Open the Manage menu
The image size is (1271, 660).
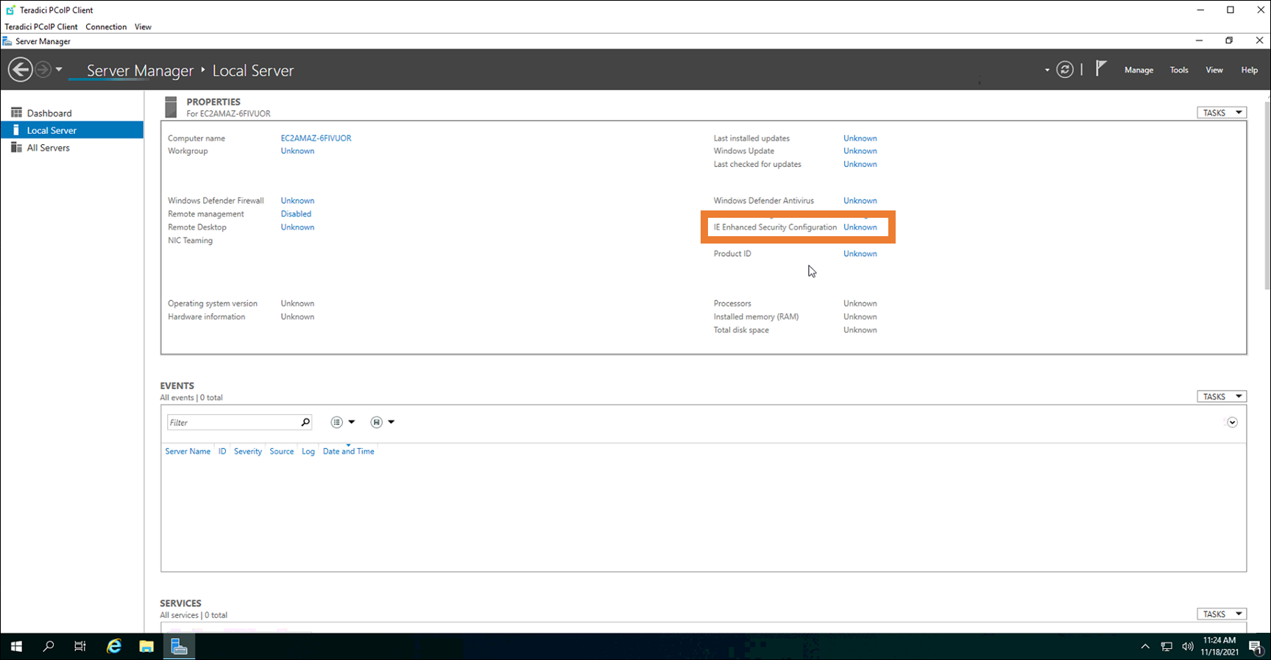(1139, 70)
